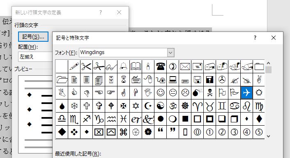Select the Leo zodiac symbol

click(x=246, y=106)
